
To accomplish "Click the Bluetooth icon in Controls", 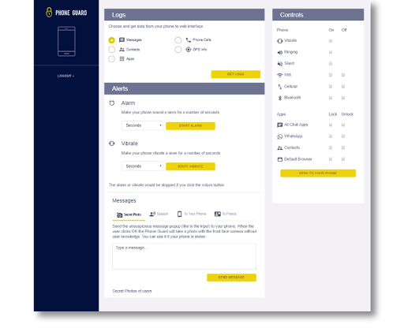I will [x=280, y=98].
